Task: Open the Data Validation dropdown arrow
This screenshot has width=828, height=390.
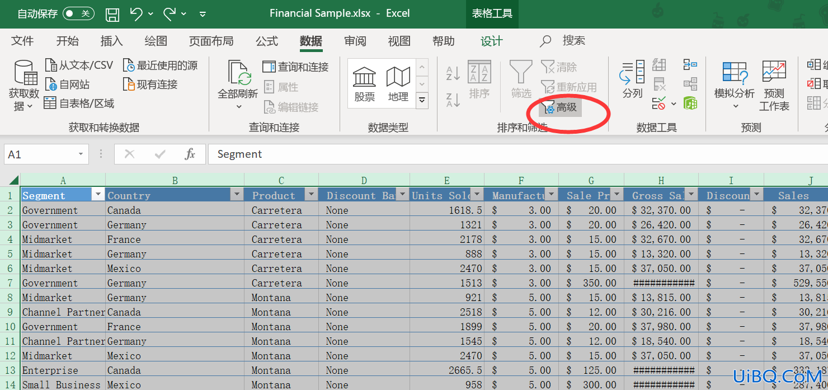Action: (x=674, y=104)
